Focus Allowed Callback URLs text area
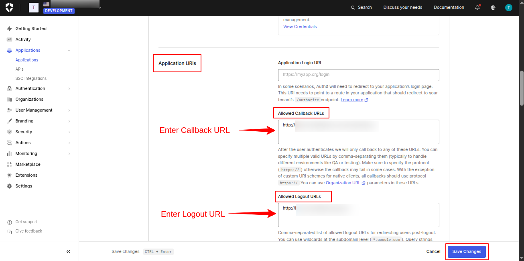Image resolution: width=524 pixels, height=261 pixels. point(359,132)
